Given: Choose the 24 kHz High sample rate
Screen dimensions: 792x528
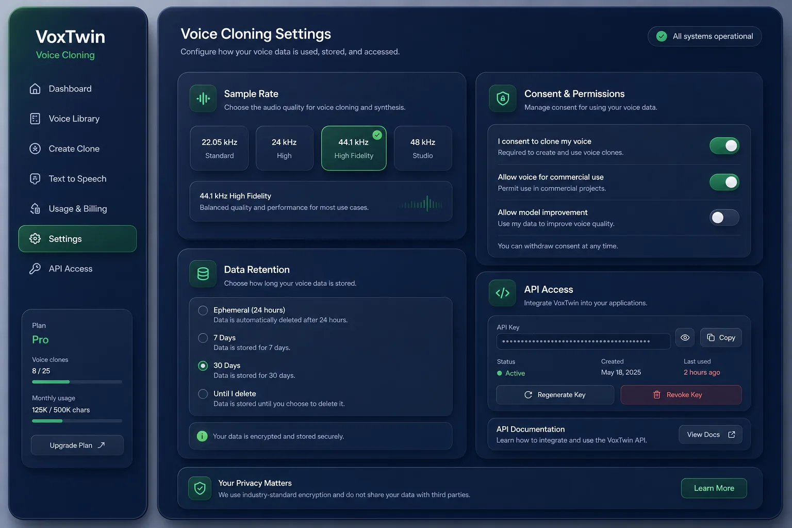Looking at the screenshot, I should click(285, 148).
